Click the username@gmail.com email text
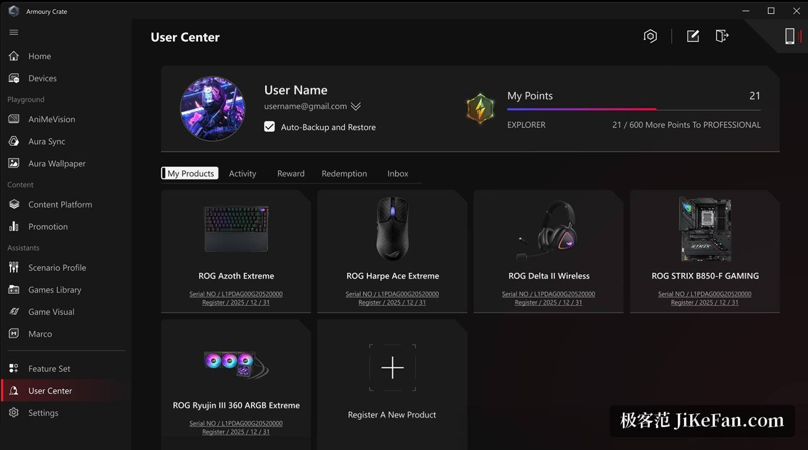 (306, 106)
